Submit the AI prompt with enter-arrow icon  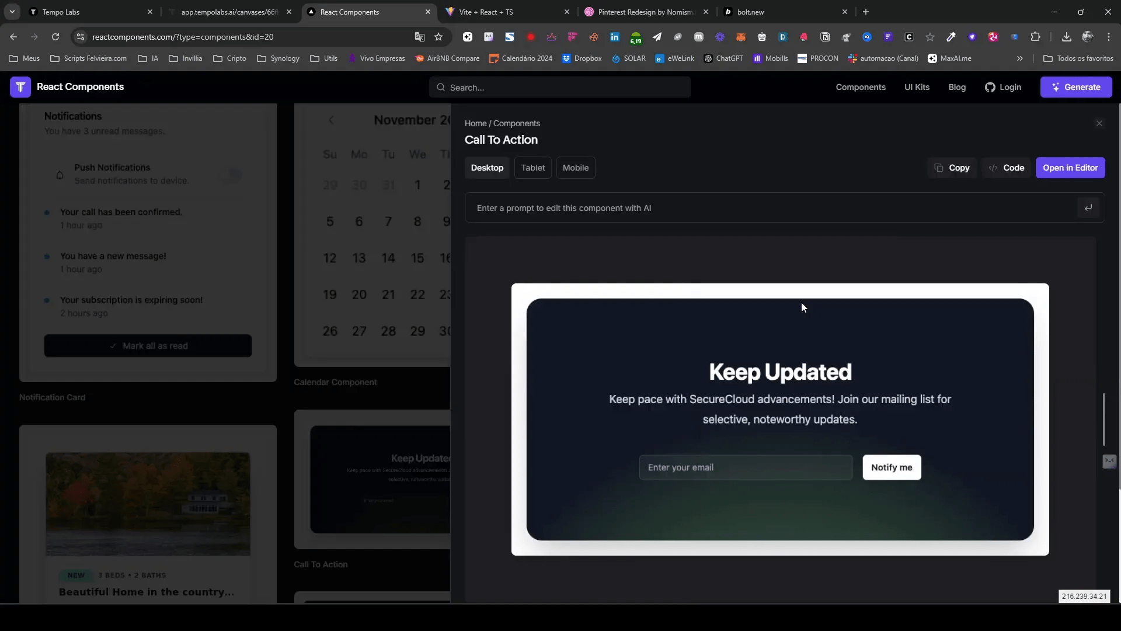1088,208
